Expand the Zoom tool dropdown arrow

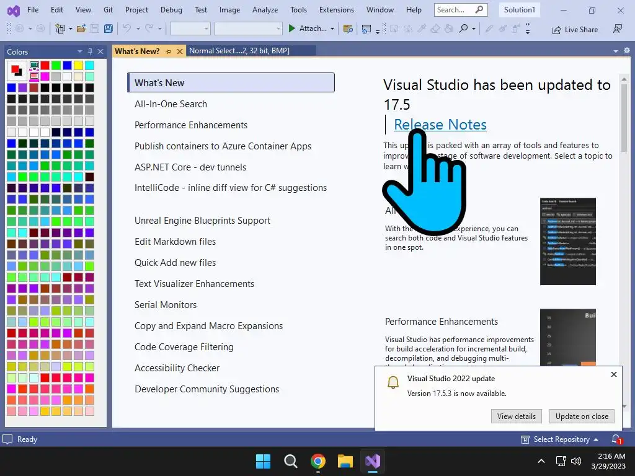point(473,29)
